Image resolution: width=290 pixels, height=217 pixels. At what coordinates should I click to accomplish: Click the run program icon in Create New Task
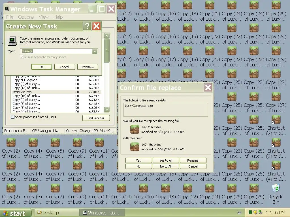coord(12,41)
